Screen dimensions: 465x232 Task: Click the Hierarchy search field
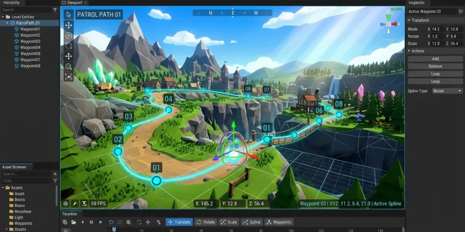(x=26, y=10)
